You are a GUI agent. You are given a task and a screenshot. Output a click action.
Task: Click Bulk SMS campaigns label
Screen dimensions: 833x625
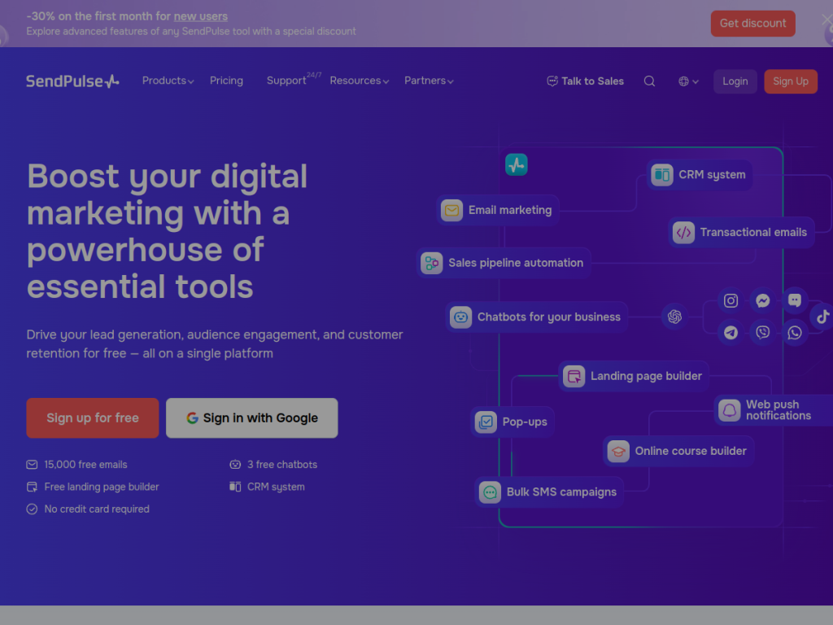pos(561,492)
